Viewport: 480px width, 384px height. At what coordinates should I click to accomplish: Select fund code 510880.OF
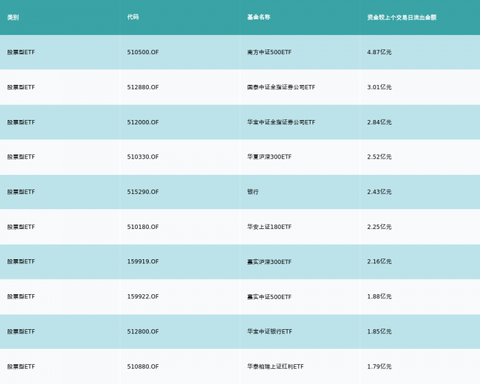coord(143,367)
